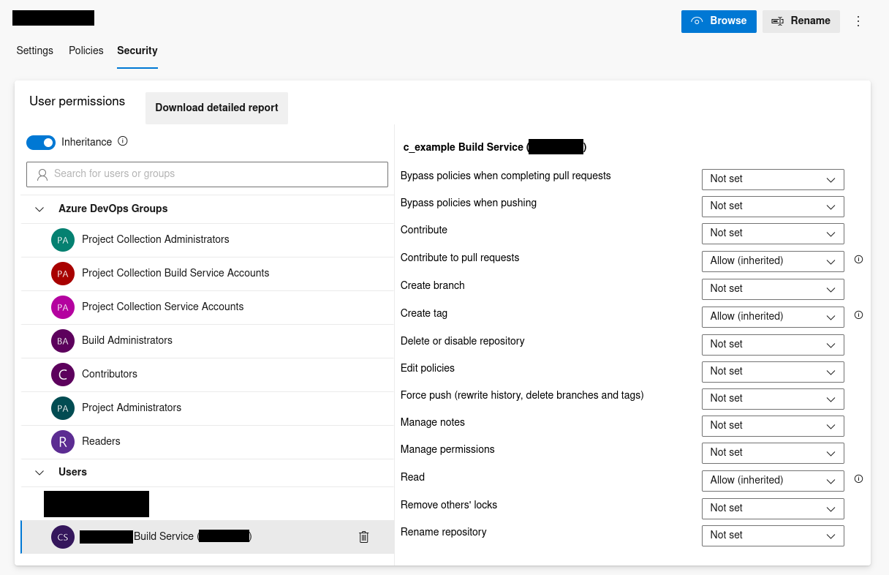Viewport: 889px width, 575px height.
Task: Open the Contribute permission dropdown
Action: (772, 233)
